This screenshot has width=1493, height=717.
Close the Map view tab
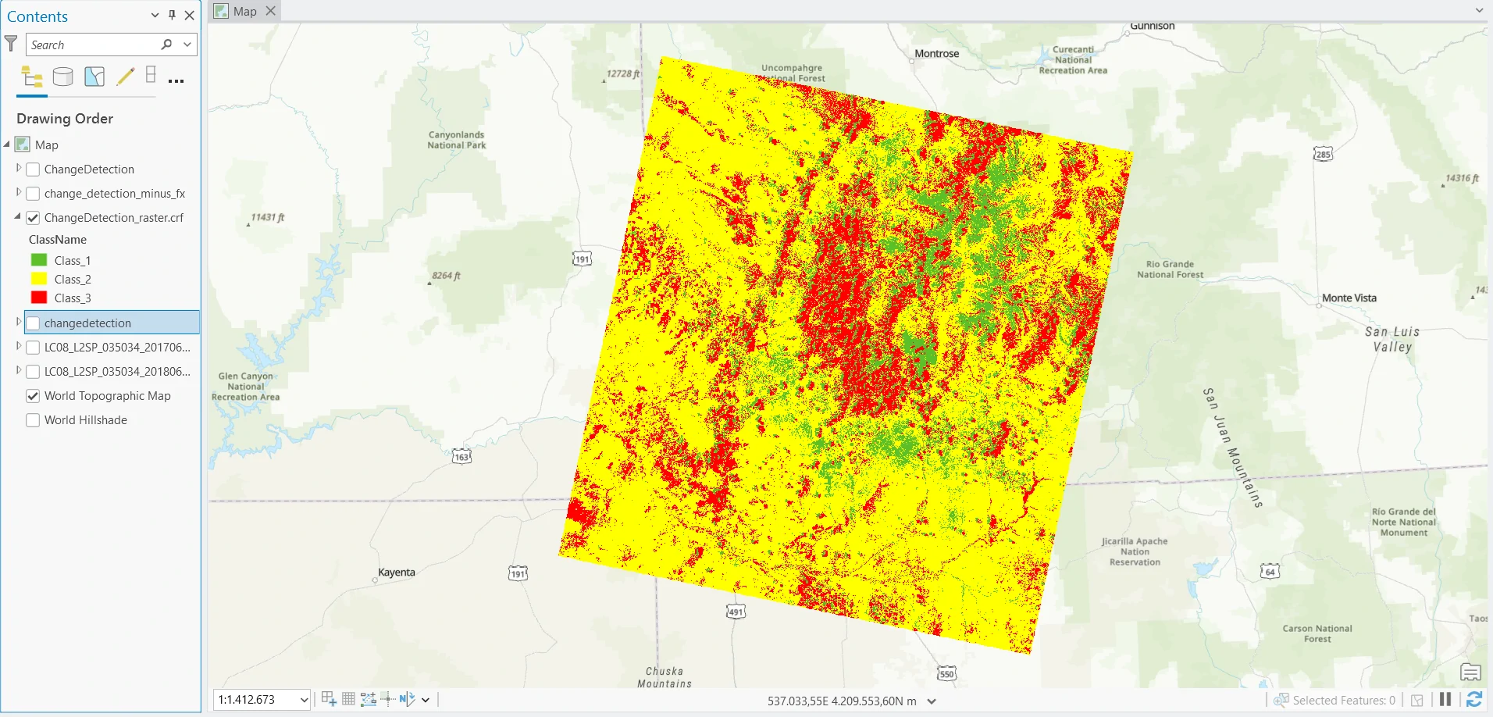(x=270, y=11)
